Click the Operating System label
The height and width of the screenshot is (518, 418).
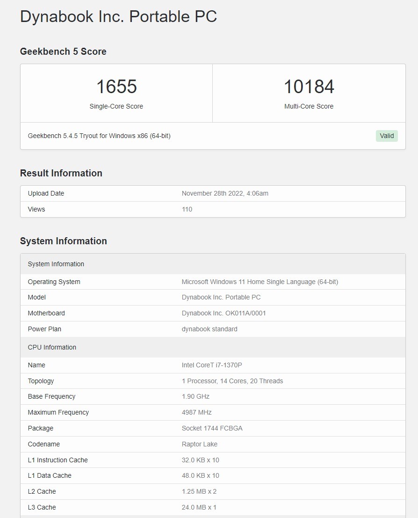click(54, 282)
